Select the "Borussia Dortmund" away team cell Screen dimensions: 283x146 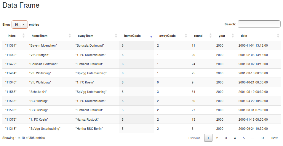pyautogui.click(x=90, y=45)
